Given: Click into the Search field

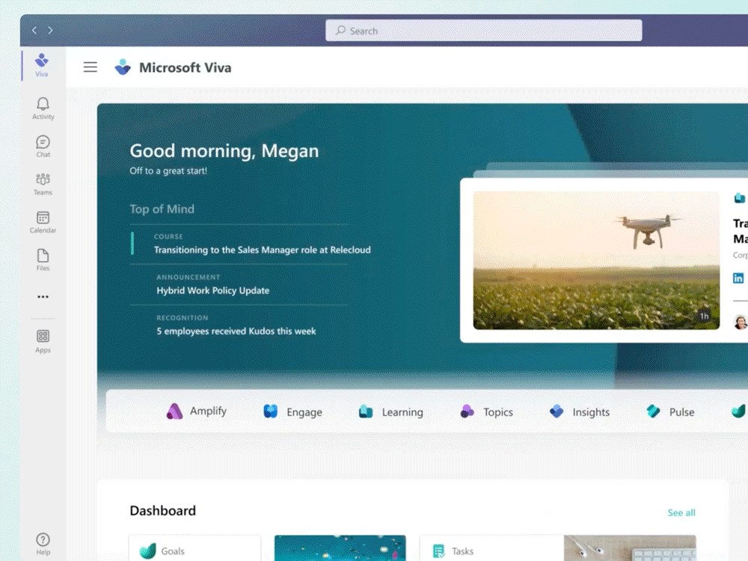Looking at the screenshot, I should (x=484, y=31).
